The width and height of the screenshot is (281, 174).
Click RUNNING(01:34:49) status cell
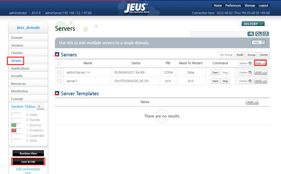(x=130, y=72)
